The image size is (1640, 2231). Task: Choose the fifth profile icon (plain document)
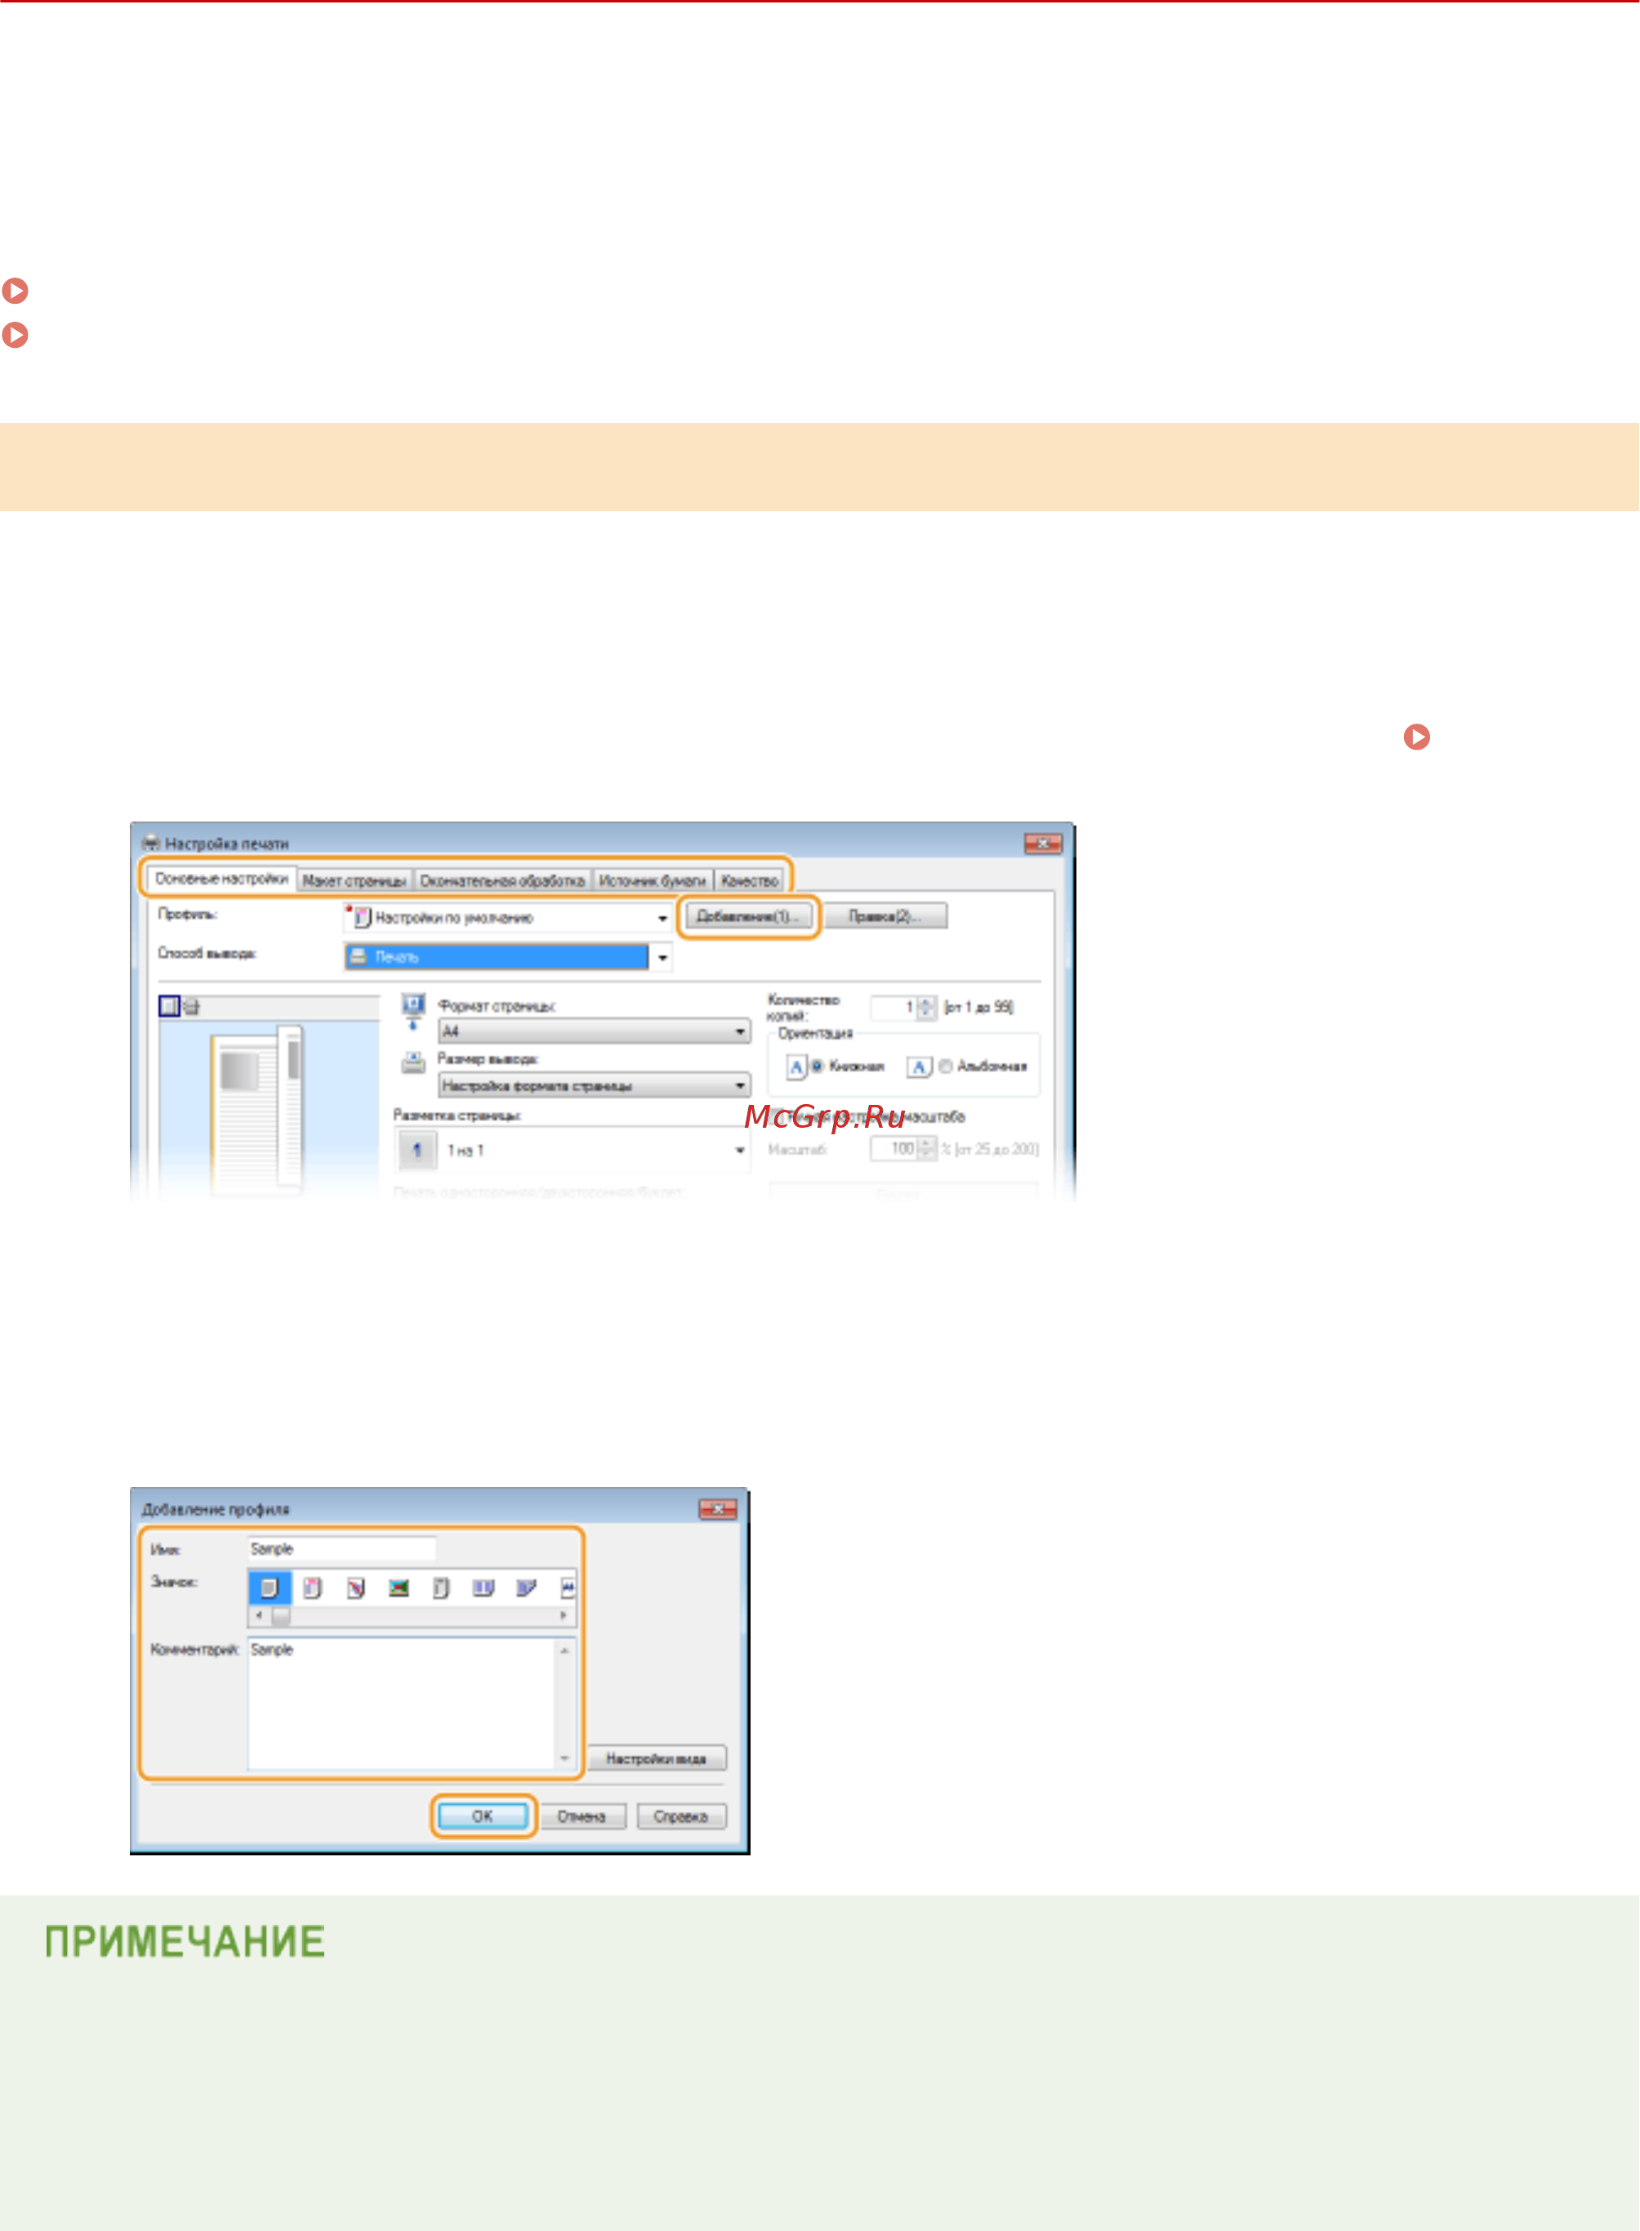[442, 1589]
